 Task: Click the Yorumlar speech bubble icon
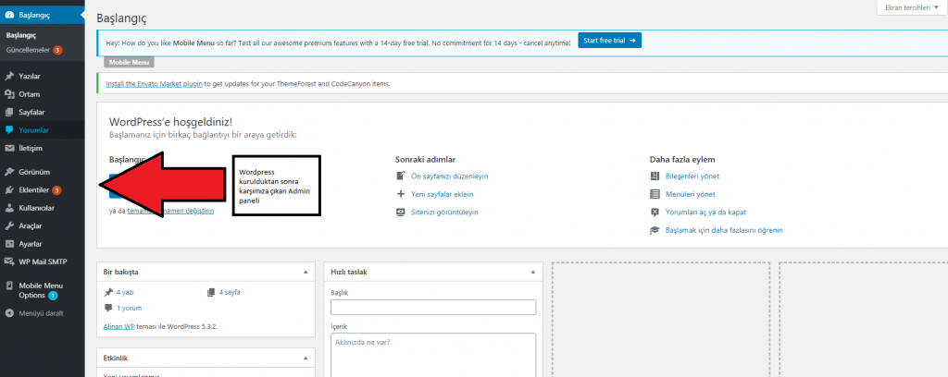pos(9,129)
